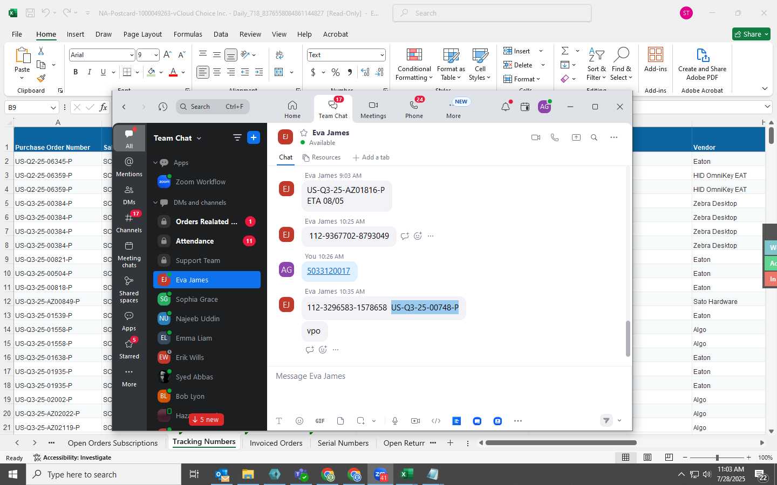The width and height of the screenshot is (777, 485).
Task: Click the chat vertical scrollbar
Action: click(x=628, y=338)
